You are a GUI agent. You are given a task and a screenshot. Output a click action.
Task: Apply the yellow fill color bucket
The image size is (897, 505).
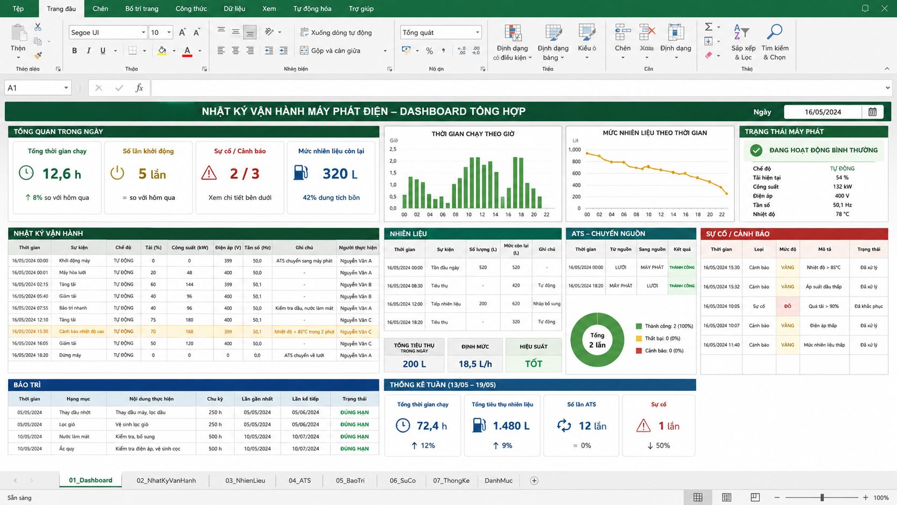[x=161, y=51]
